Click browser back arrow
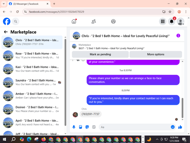 point(4,12)
